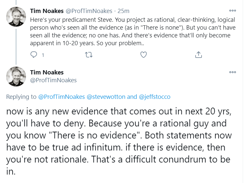The image size is (244, 183).
Task: Click the reply count number 1
Action: click(43, 55)
